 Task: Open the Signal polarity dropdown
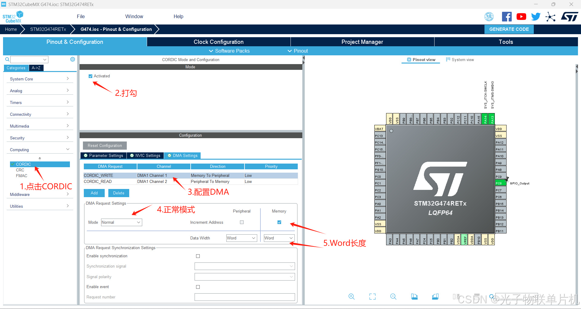point(245,277)
